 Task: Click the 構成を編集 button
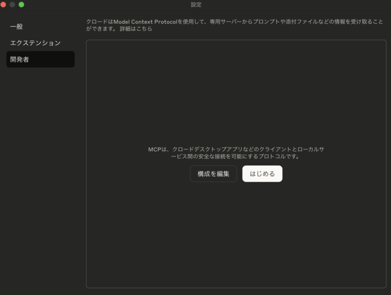(x=213, y=174)
